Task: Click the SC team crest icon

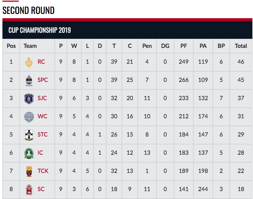Action: point(29,189)
